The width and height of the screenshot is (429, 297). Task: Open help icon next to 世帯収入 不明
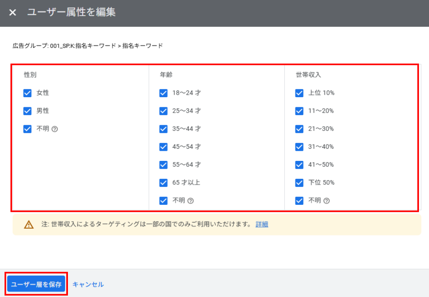pyautogui.click(x=326, y=201)
